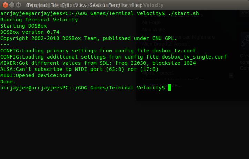Open the File menu
Screen dimensions: 249x159
click(54, 5)
